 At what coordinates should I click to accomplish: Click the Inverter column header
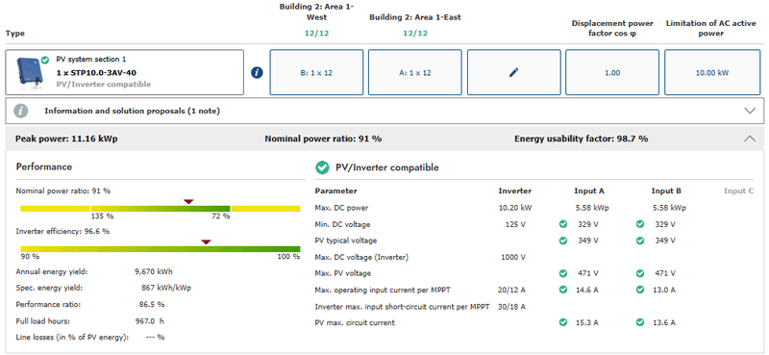pyautogui.click(x=515, y=191)
